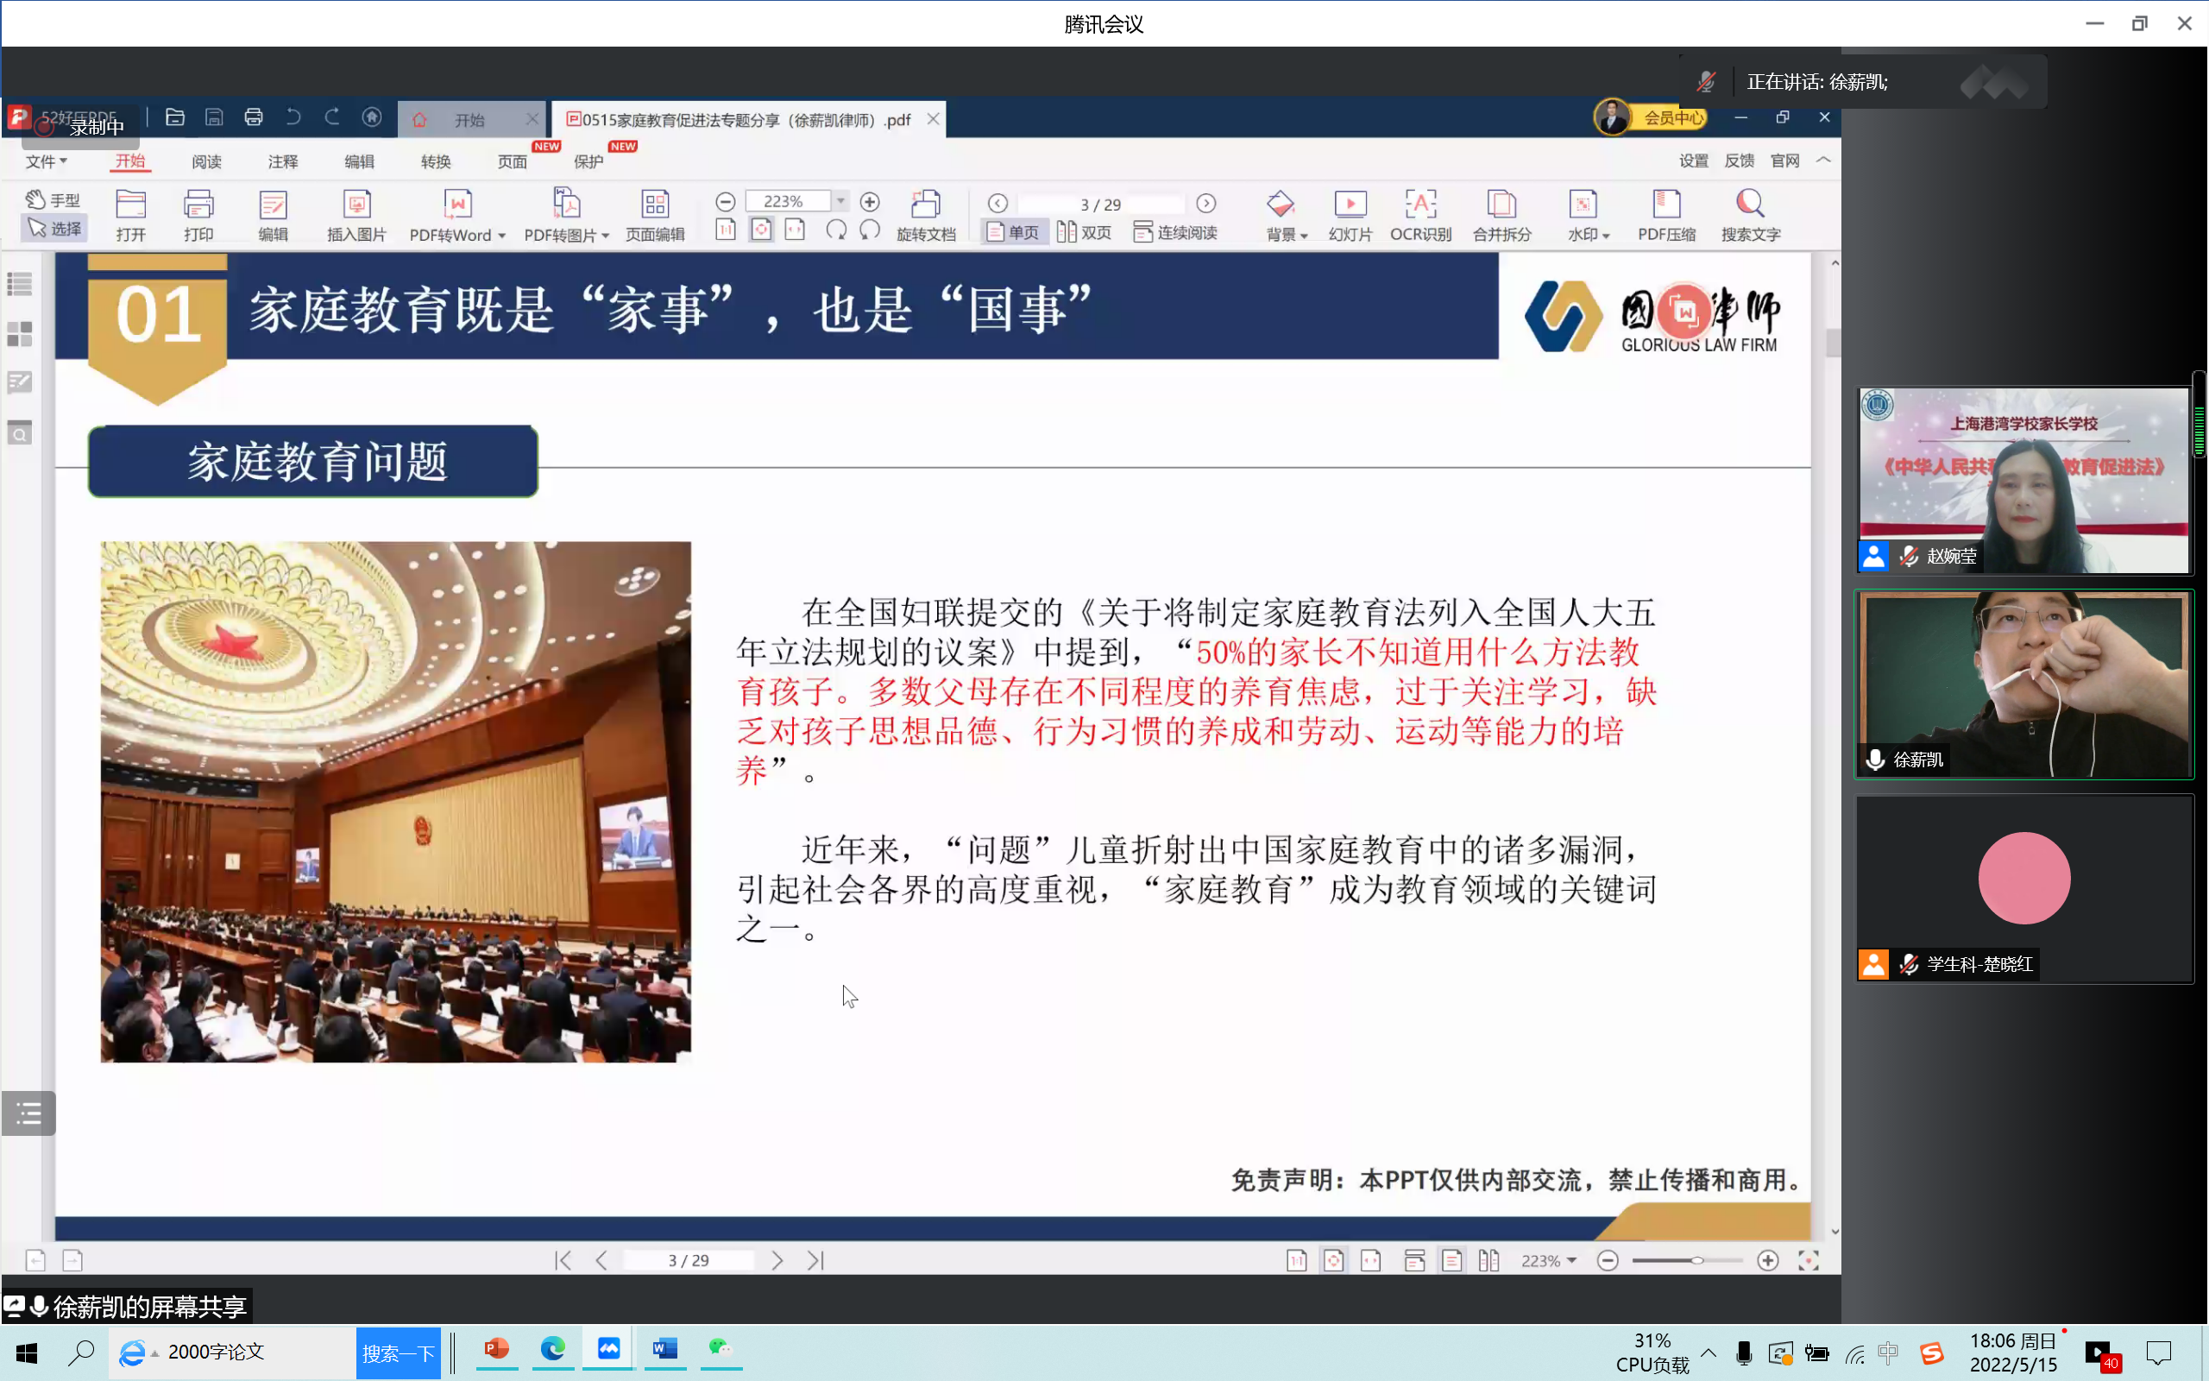
Task: Open WeChat from the Windows taskbar
Action: point(721,1349)
